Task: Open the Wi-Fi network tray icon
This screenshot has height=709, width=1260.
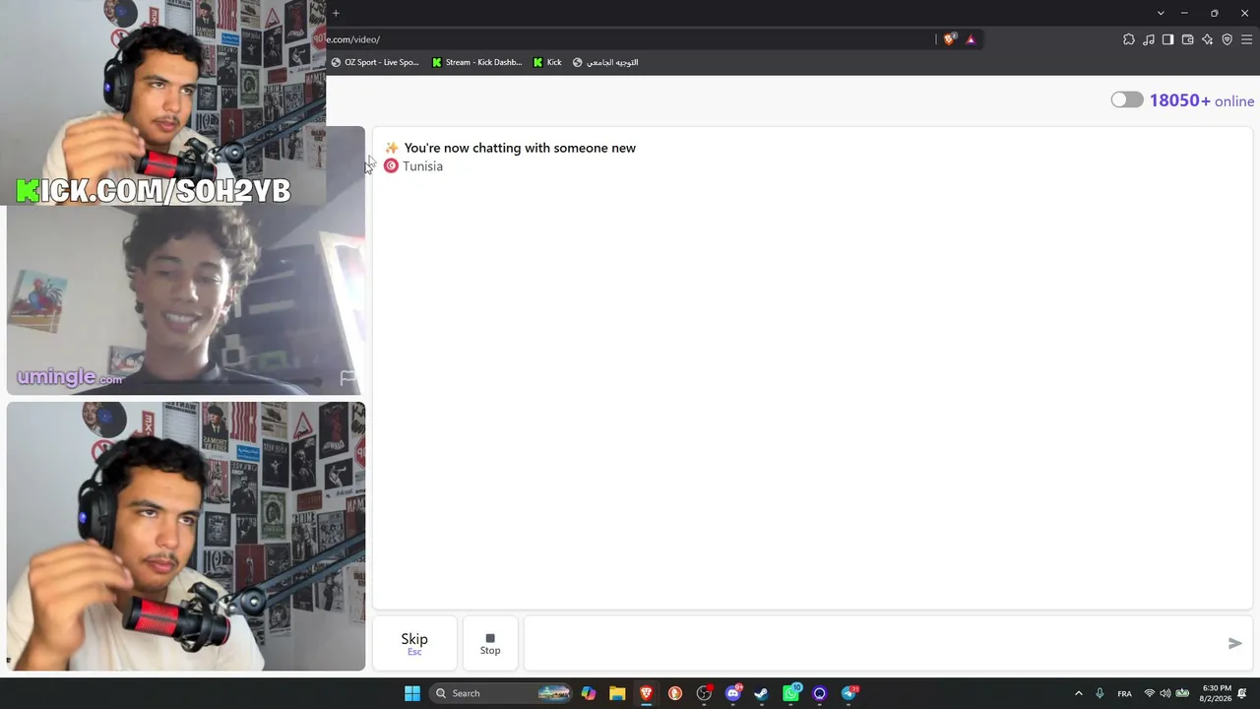Action: [1149, 693]
